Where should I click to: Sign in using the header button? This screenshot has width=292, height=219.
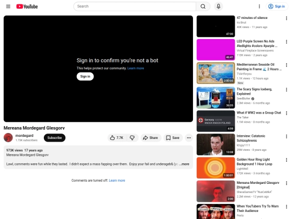point(277,6)
